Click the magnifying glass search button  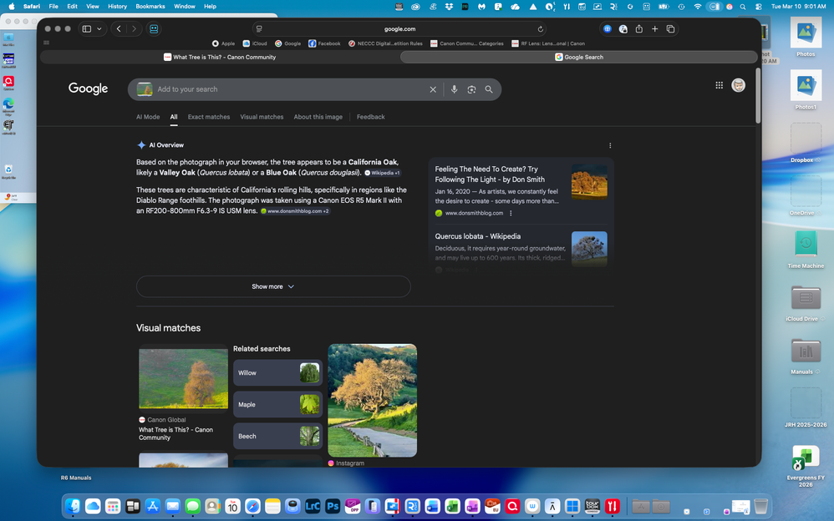(489, 89)
